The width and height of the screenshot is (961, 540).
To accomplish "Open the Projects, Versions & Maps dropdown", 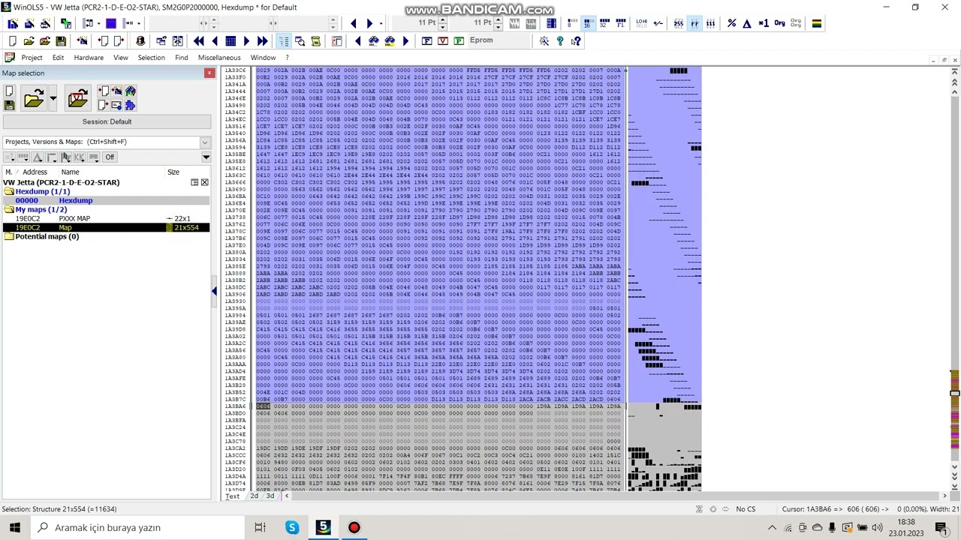I will tap(204, 142).
